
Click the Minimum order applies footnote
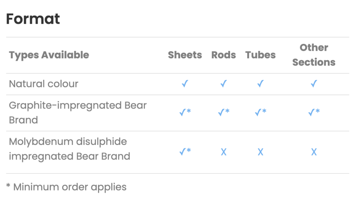pos(66,187)
